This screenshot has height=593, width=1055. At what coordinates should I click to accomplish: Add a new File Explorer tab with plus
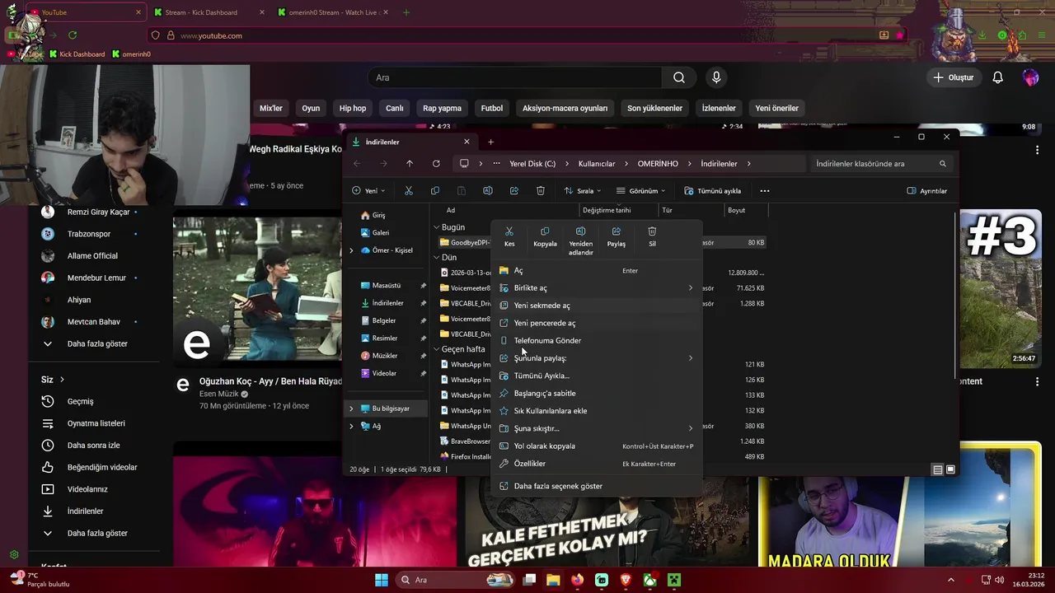(x=490, y=142)
